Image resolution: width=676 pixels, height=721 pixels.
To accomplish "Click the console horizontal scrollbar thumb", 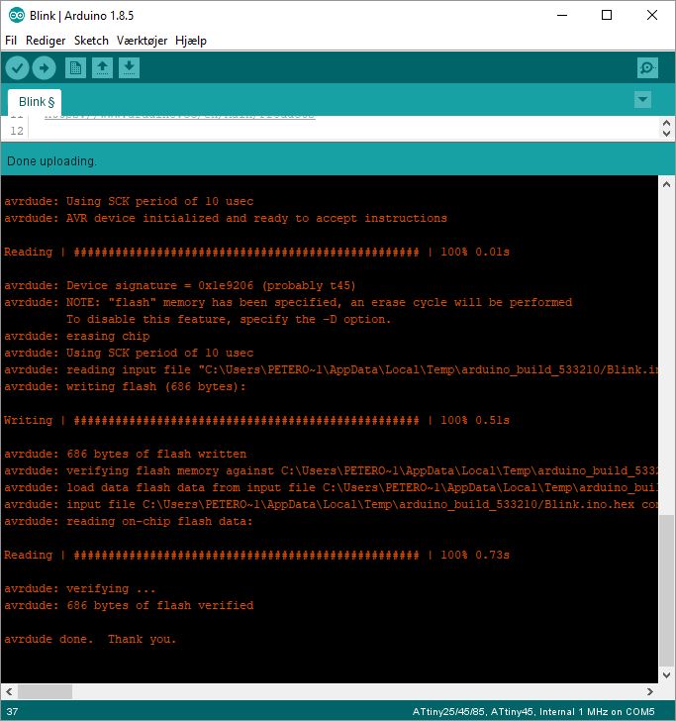I will point(45,691).
